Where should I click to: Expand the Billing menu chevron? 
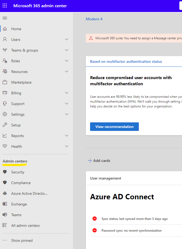[67, 93]
